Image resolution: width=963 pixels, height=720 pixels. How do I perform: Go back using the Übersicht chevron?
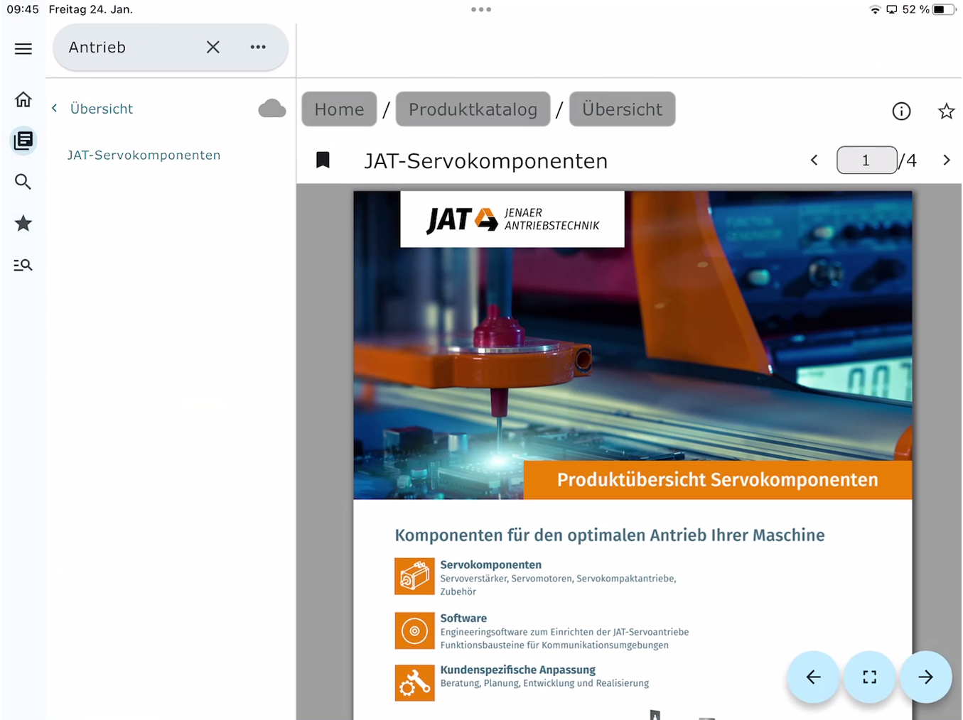[x=55, y=109]
